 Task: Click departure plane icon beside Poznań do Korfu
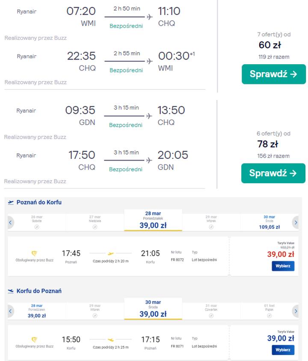coord(11,202)
